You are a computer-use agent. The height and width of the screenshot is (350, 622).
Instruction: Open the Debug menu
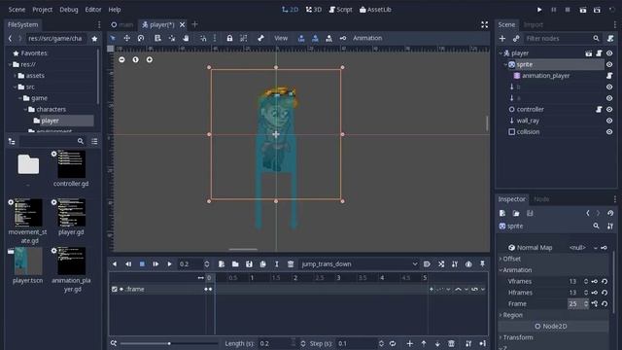69,10
